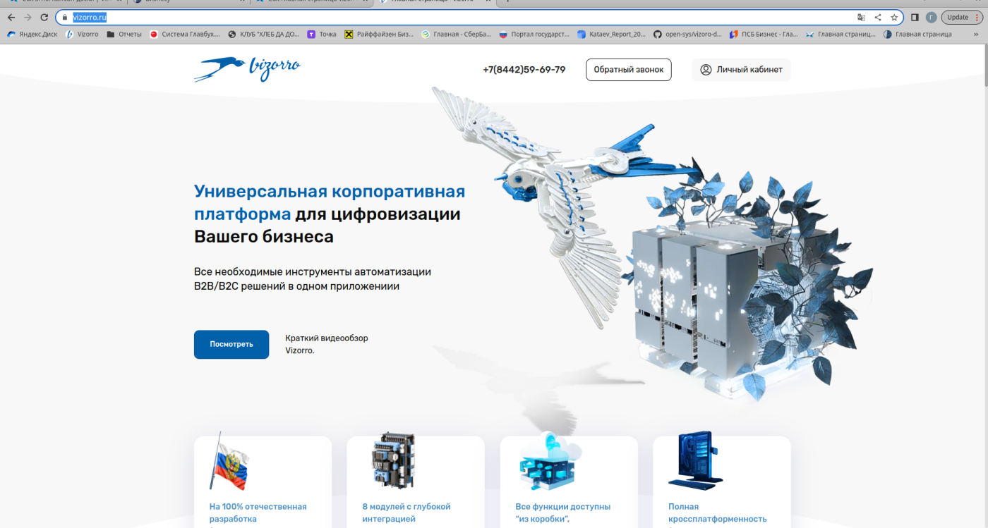Click the person icon on Личный кабинет

coord(705,69)
